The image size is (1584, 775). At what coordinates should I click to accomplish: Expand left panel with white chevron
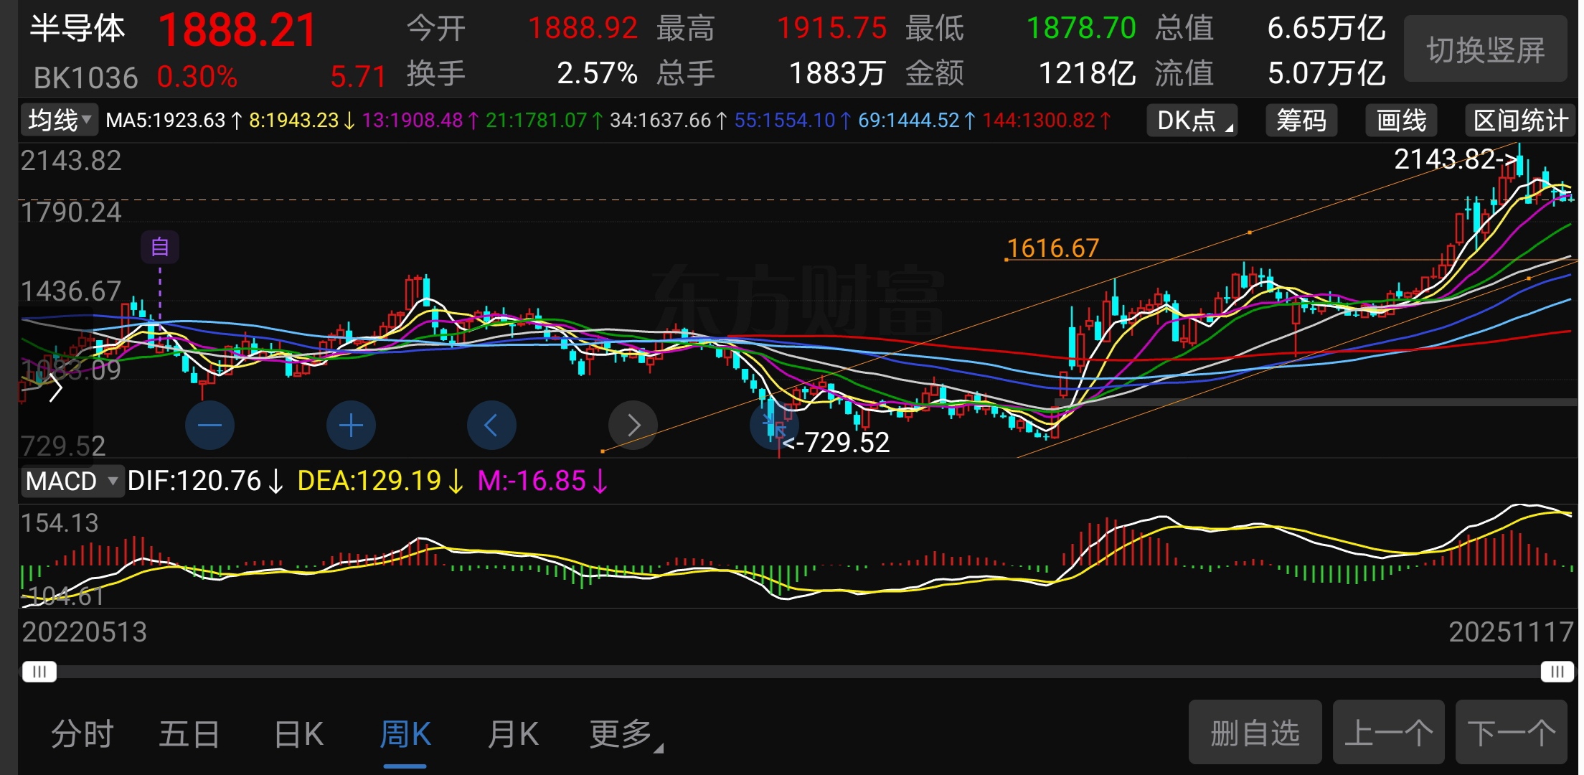(55, 388)
